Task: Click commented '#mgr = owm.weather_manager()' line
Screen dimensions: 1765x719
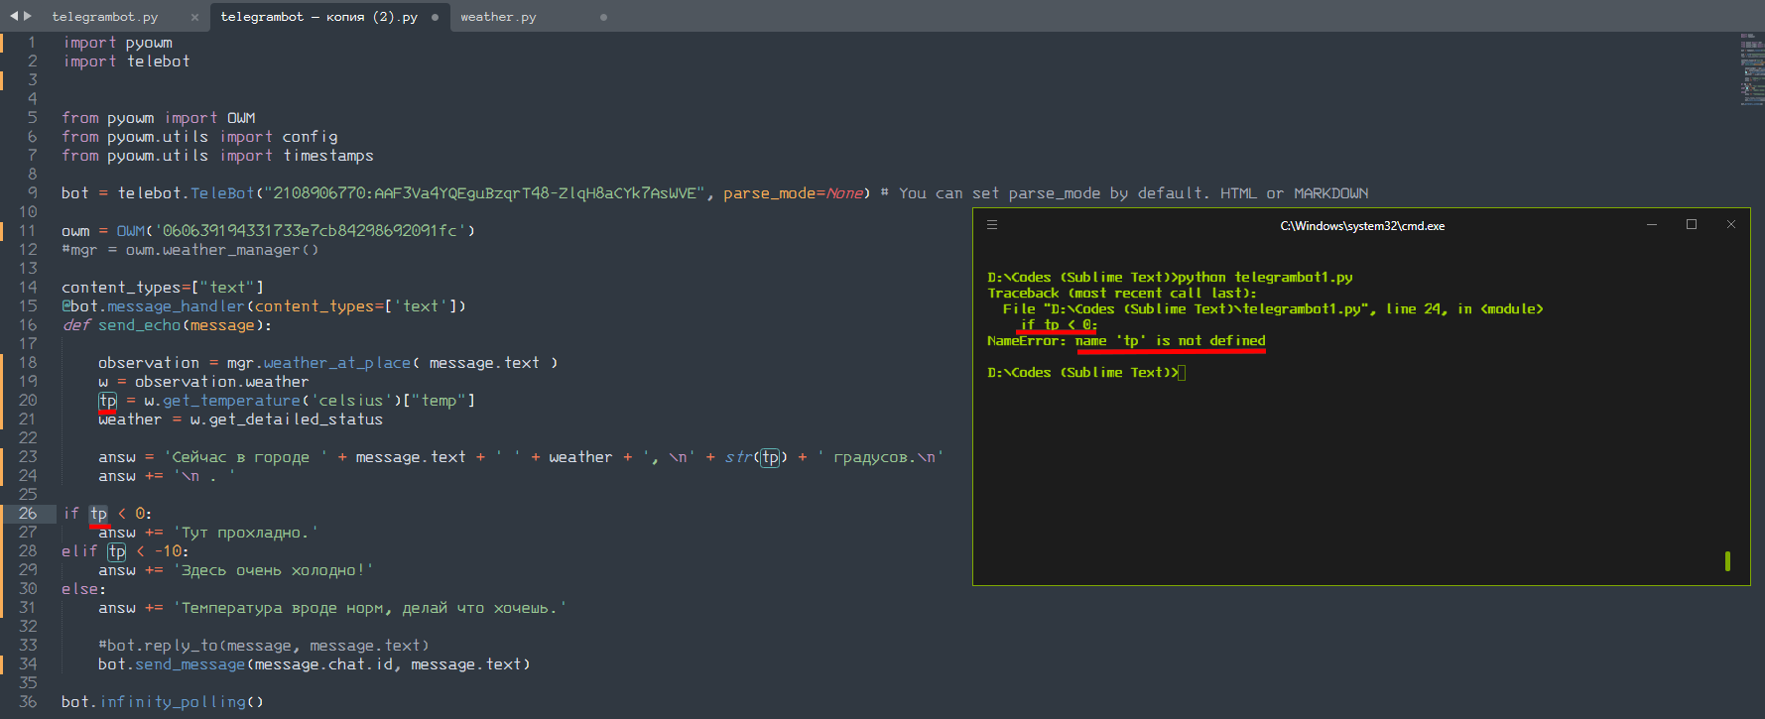Action: pos(190,250)
